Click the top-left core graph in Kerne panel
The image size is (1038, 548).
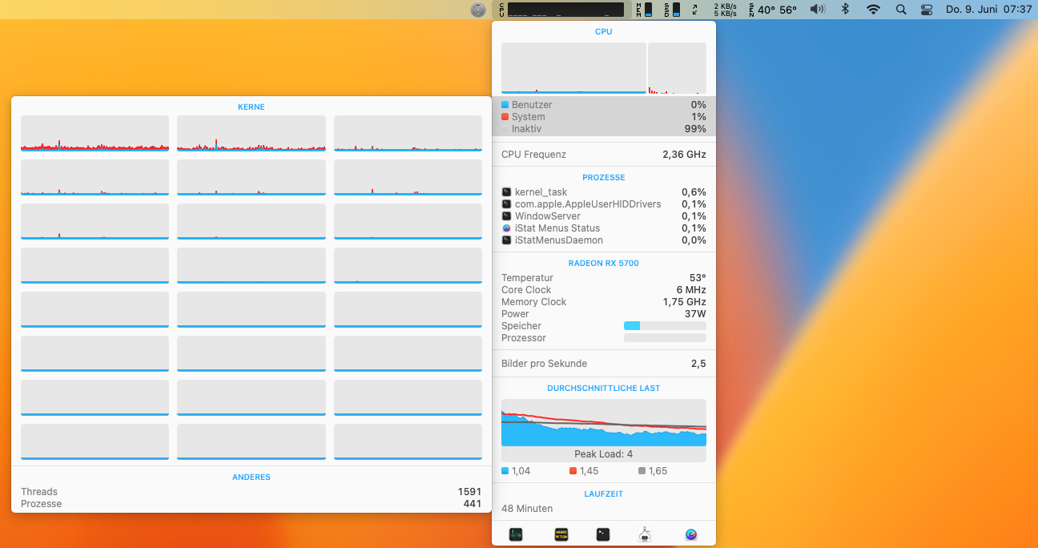pyautogui.click(x=95, y=133)
